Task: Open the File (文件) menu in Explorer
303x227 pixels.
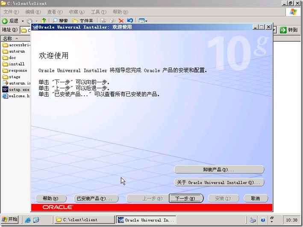Action: click(11, 12)
